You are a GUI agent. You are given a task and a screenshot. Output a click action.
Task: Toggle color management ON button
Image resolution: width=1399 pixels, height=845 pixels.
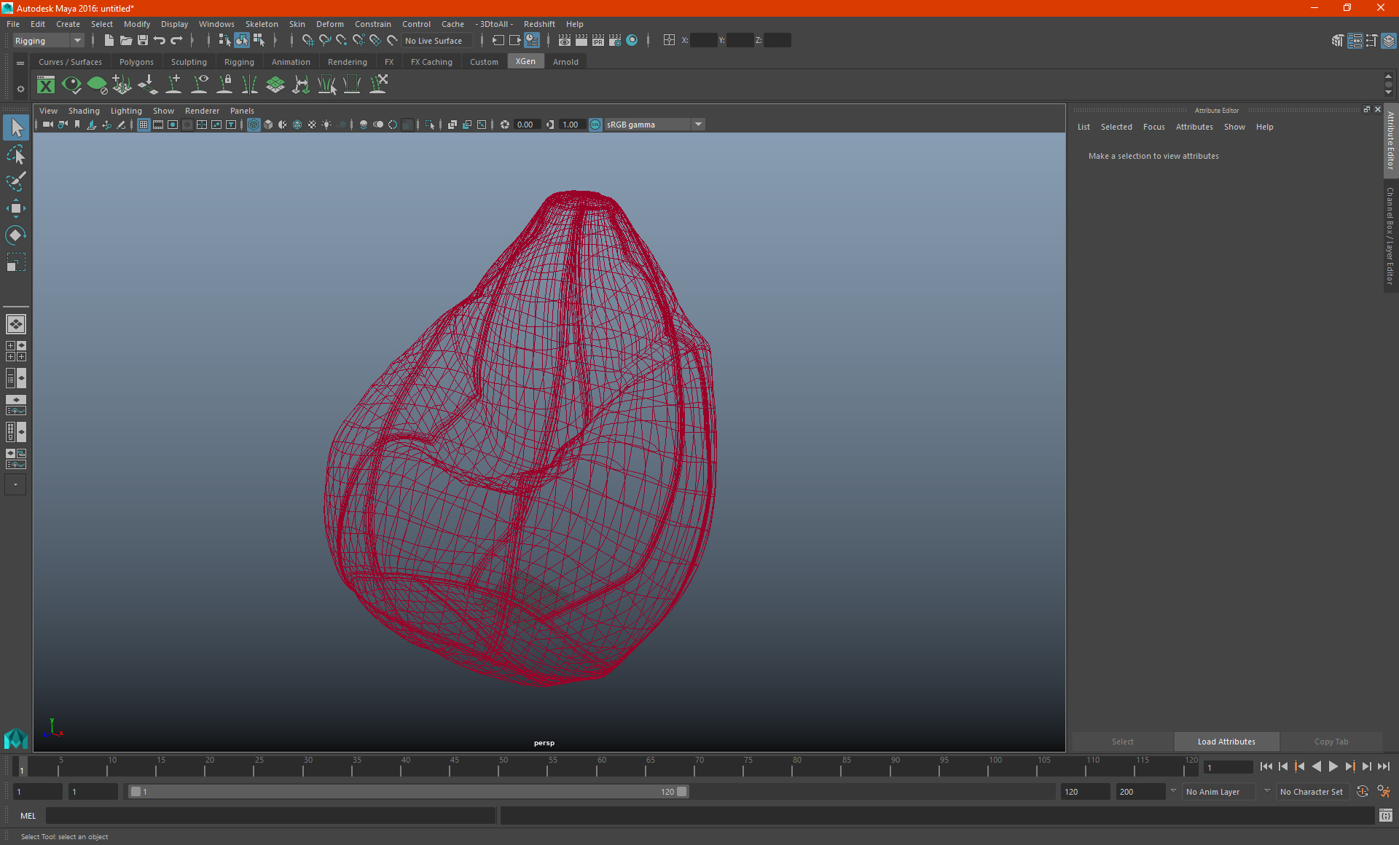(595, 125)
